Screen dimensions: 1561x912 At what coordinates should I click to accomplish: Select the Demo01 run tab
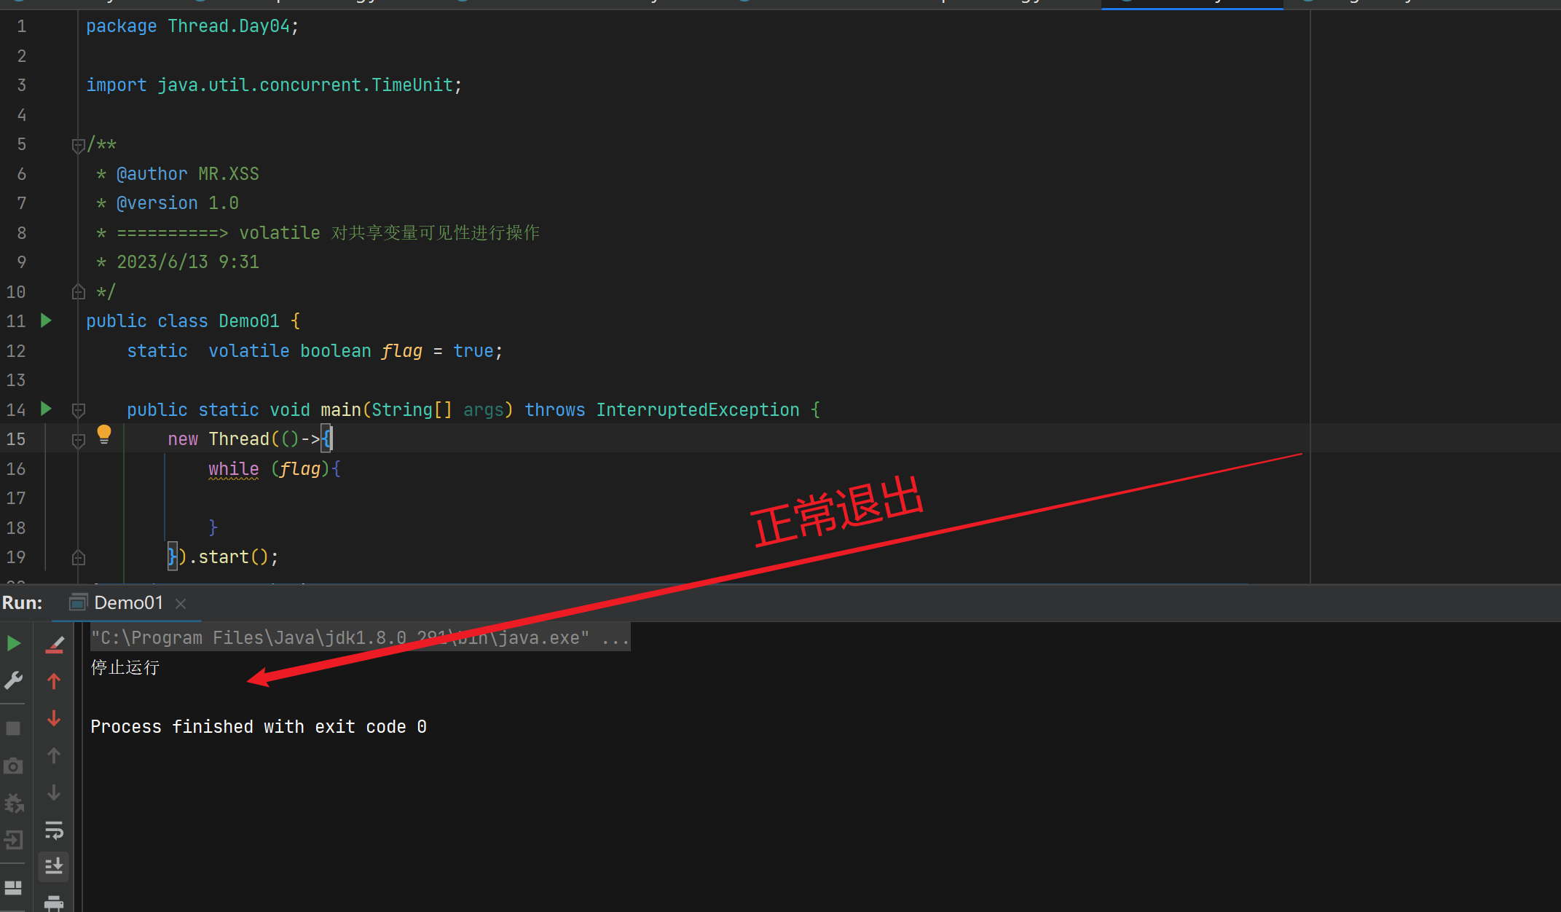tap(127, 603)
